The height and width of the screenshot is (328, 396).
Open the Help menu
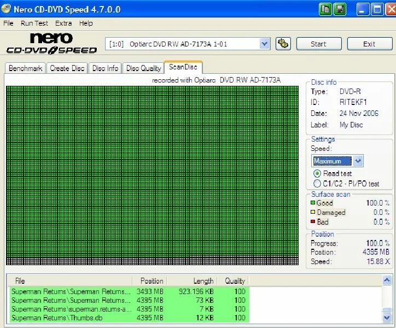coord(86,23)
